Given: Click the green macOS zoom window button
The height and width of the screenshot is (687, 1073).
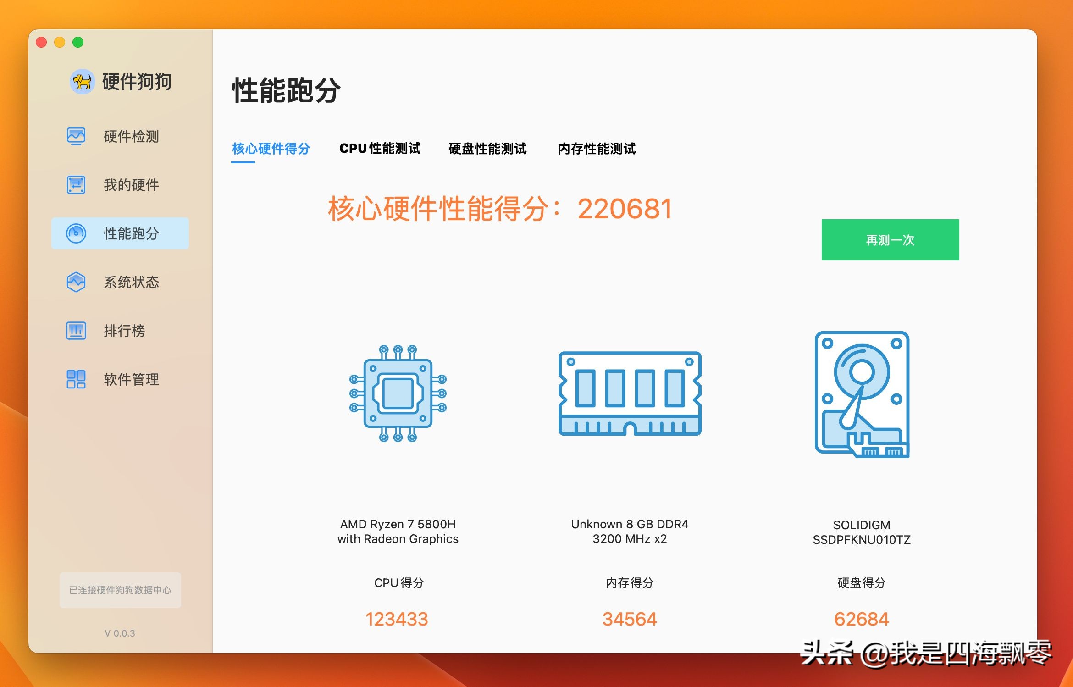Looking at the screenshot, I should [78, 42].
